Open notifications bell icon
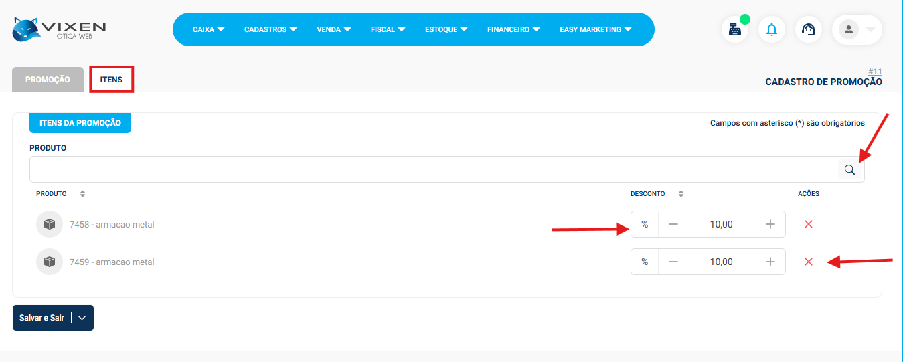 pyautogui.click(x=772, y=29)
